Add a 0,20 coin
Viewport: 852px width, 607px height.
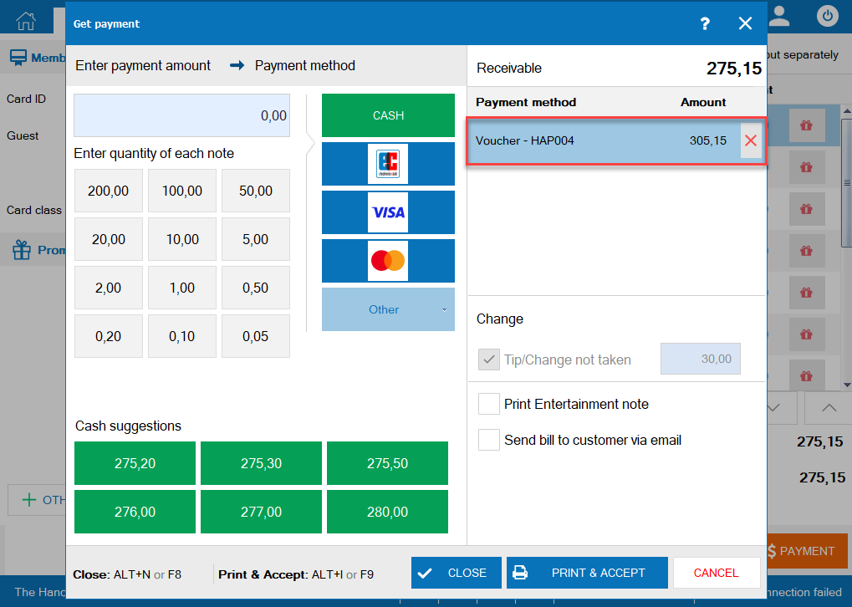pos(109,336)
